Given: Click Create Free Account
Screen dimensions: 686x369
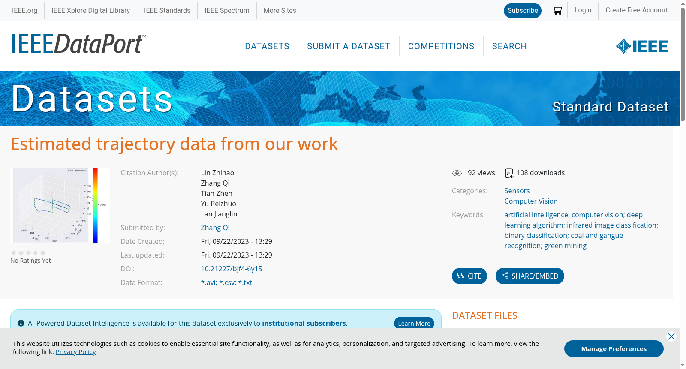Looking at the screenshot, I should click(x=636, y=10).
